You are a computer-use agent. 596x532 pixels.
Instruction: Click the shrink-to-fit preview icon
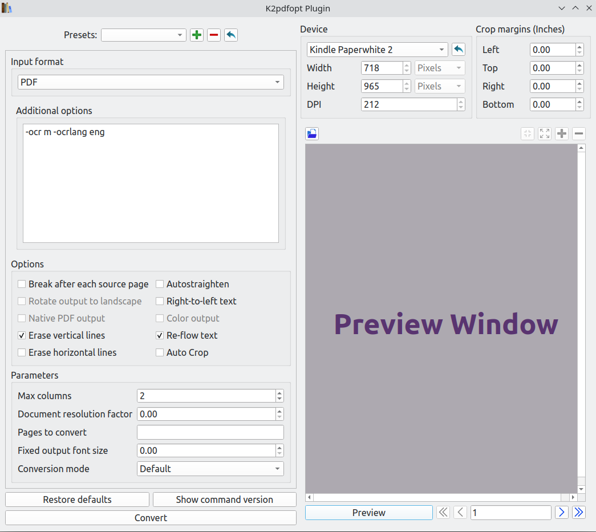click(528, 133)
